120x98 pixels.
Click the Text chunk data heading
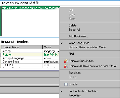(x=15, y=3)
